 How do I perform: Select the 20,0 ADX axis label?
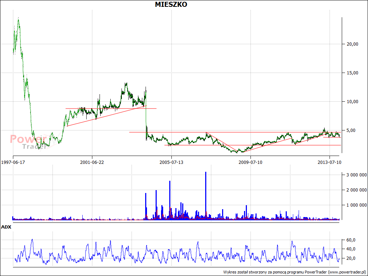(351, 258)
